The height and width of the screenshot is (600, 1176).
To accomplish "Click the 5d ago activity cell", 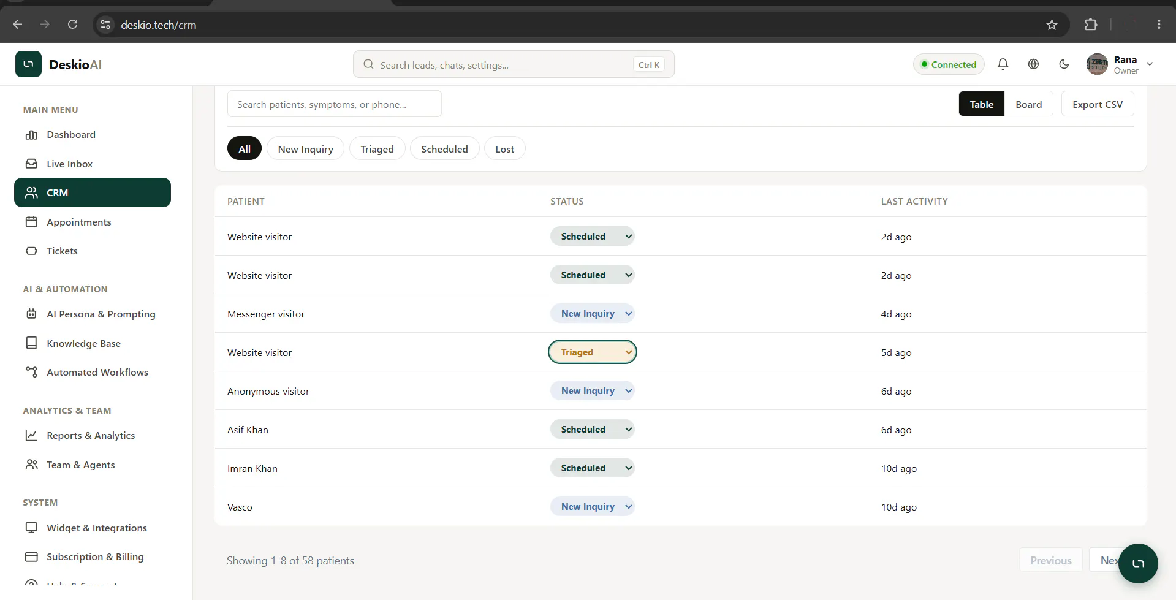I will coord(896,353).
